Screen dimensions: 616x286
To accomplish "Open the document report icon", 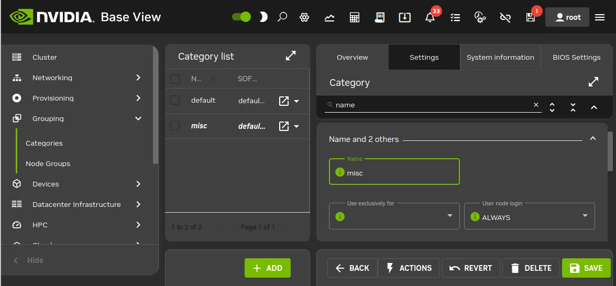I will point(379,17).
